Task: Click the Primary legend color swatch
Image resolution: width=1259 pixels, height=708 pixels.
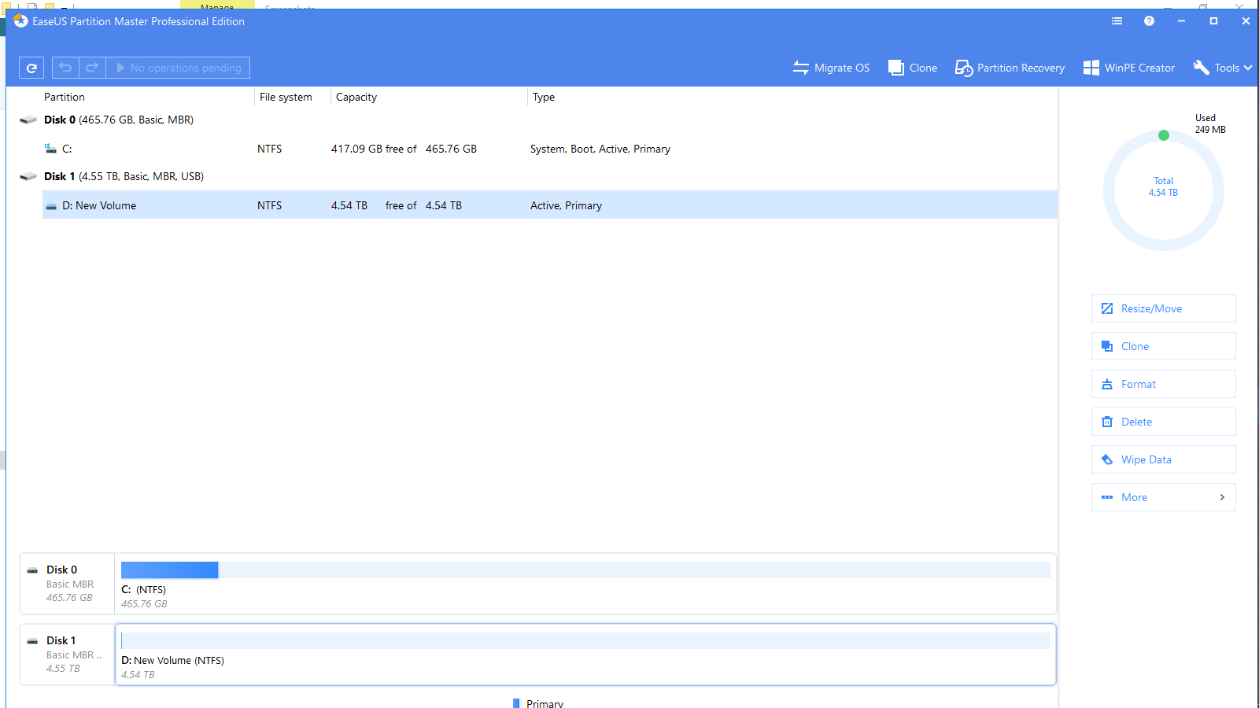Action: click(x=516, y=703)
